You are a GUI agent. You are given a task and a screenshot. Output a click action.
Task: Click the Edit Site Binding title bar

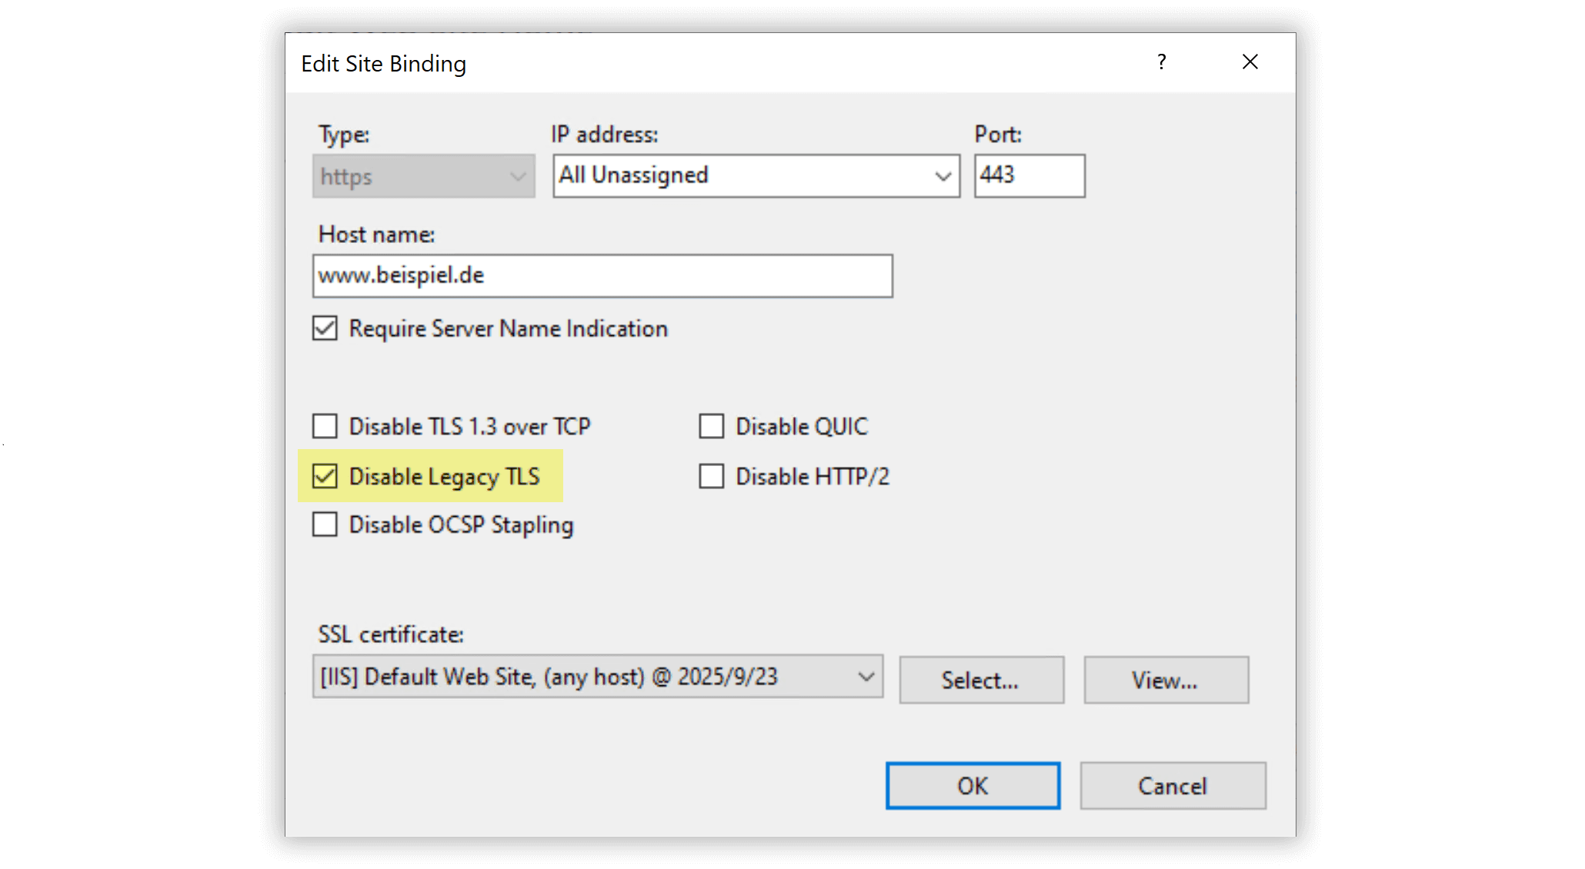coord(692,63)
